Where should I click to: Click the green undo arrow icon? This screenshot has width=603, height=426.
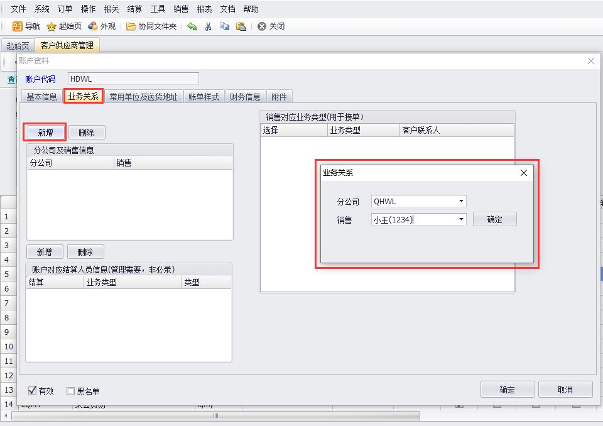pos(192,26)
